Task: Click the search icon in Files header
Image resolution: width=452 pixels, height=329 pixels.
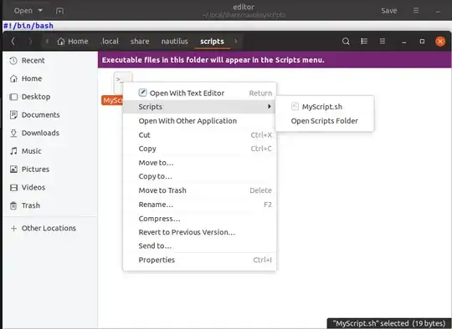Action: pos(346,42)
